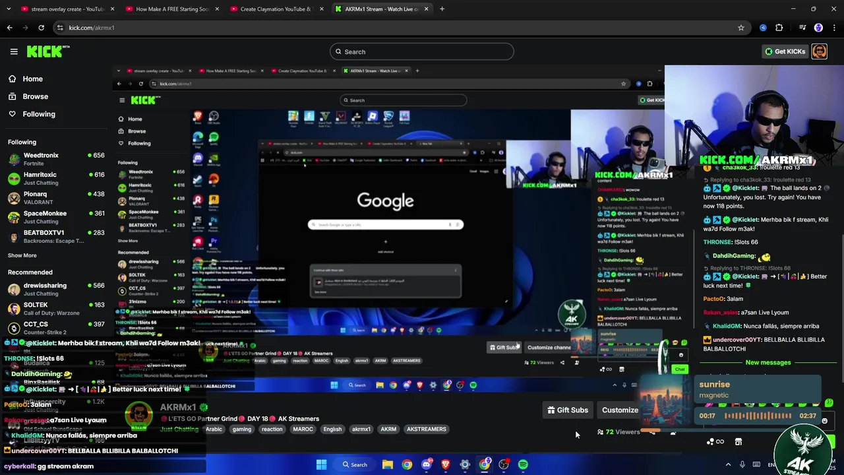Open drewisssharing recommended channel

pos(56,290)
